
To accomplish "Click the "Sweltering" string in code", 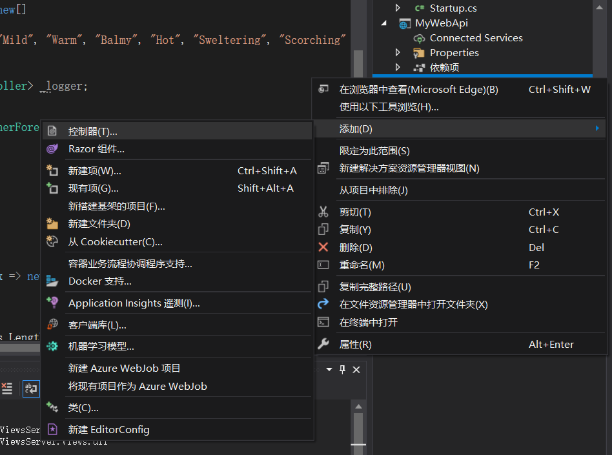I will pyautogui.click(x=230, y=40).
